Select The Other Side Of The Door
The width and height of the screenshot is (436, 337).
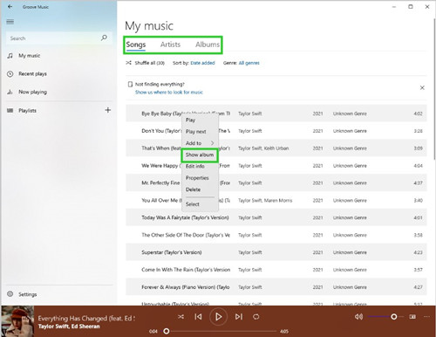[x=276, y=235]
